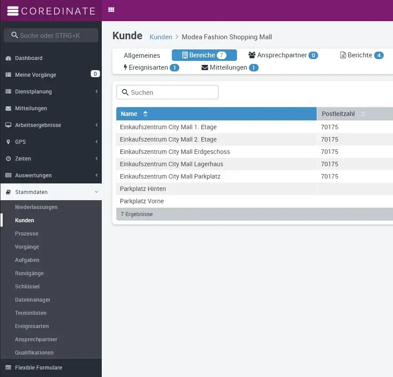The width and height of the screenshot is (393, 377).
Task: Expand the Auswertungen submenu
Action: click(x=96, y=175)
